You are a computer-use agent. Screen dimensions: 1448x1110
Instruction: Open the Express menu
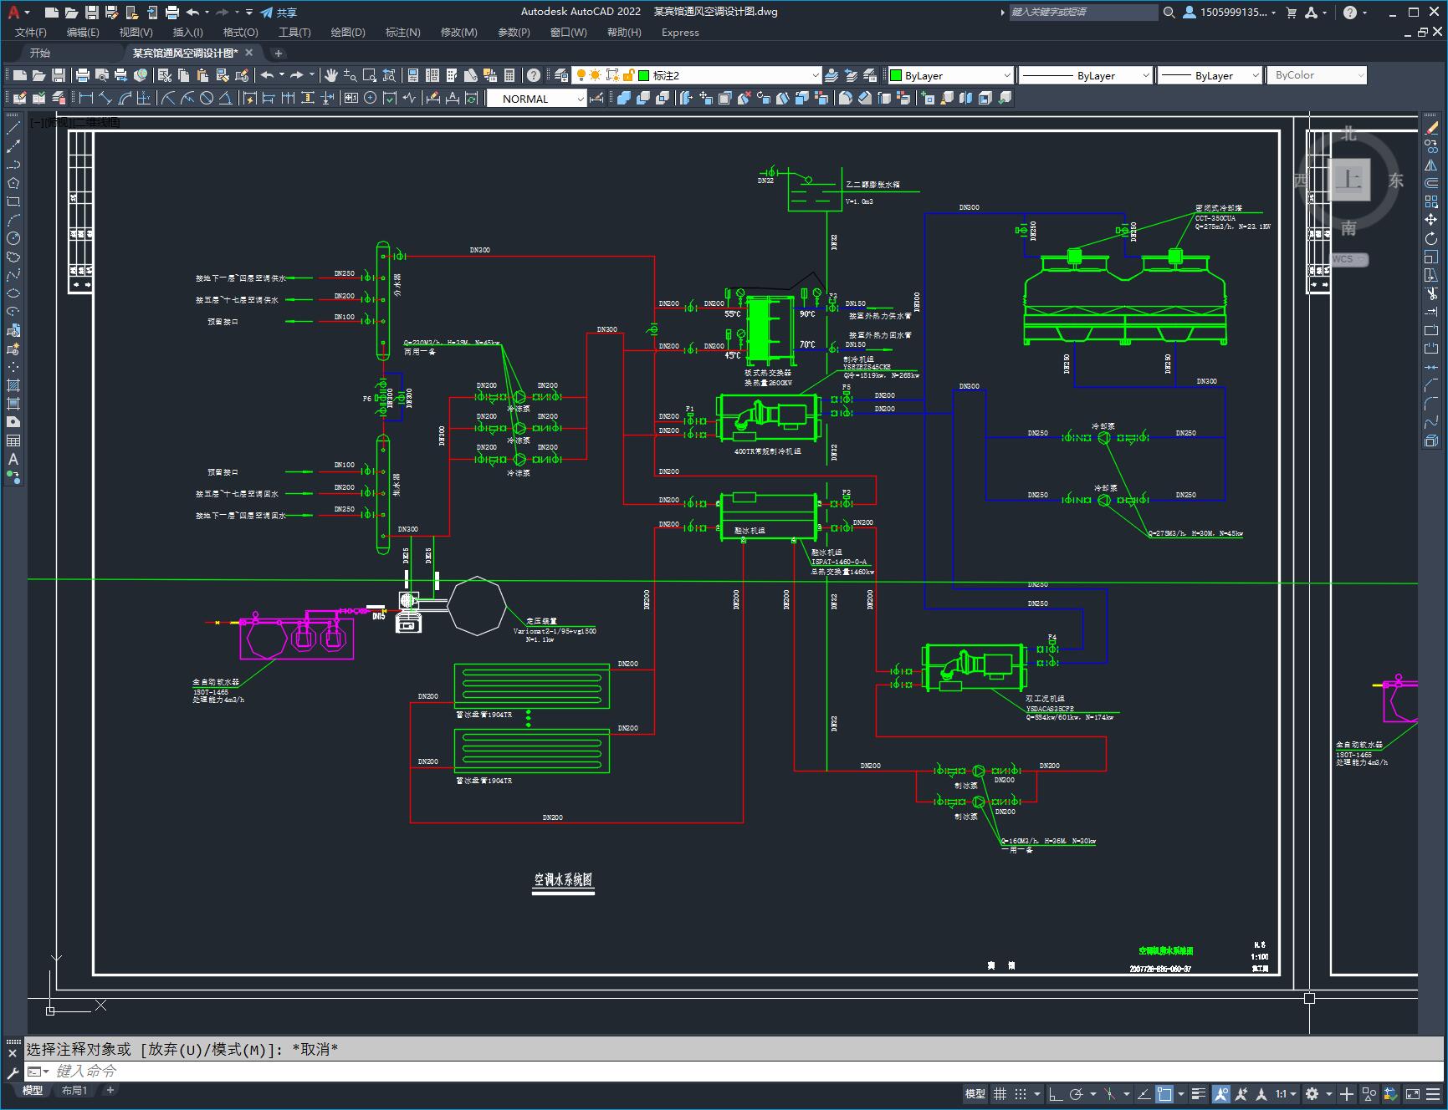[680, 33]
